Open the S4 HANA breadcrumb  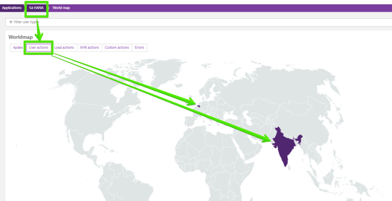pos(36,8)
